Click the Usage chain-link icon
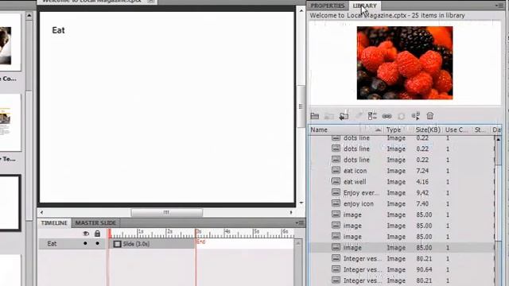This screenshot has height=286, width=509. pos(387,116)
